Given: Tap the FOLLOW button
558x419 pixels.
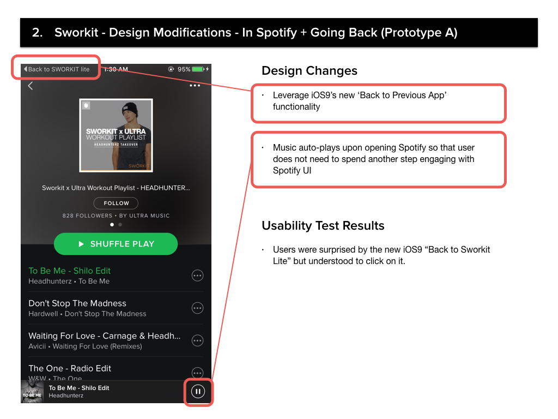Looking at the screenshot, I should click(116, 203).
